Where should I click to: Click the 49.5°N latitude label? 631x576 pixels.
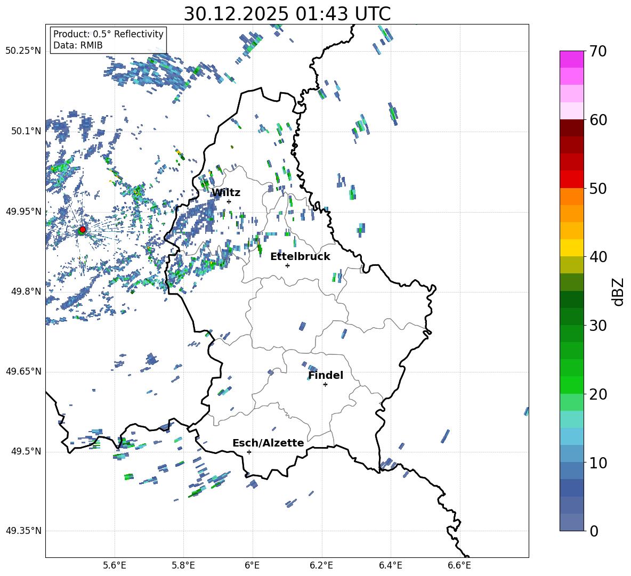[x=26, y=451]
